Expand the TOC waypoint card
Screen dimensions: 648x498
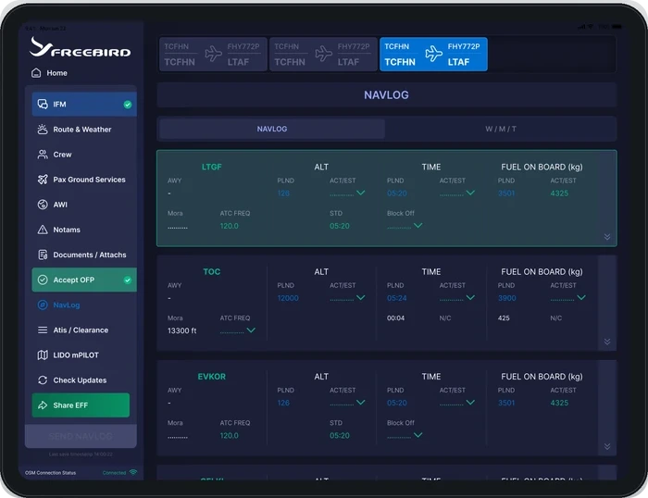[607, 342]
